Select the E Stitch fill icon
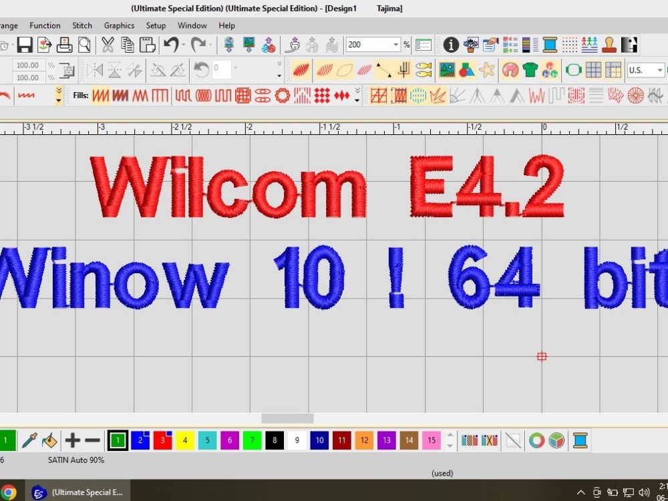 (160, 96)
